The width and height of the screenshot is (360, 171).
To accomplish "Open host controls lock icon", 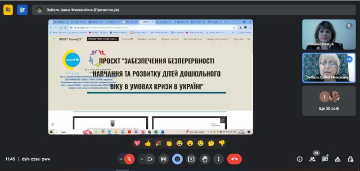I will click(x=351, y=159).
